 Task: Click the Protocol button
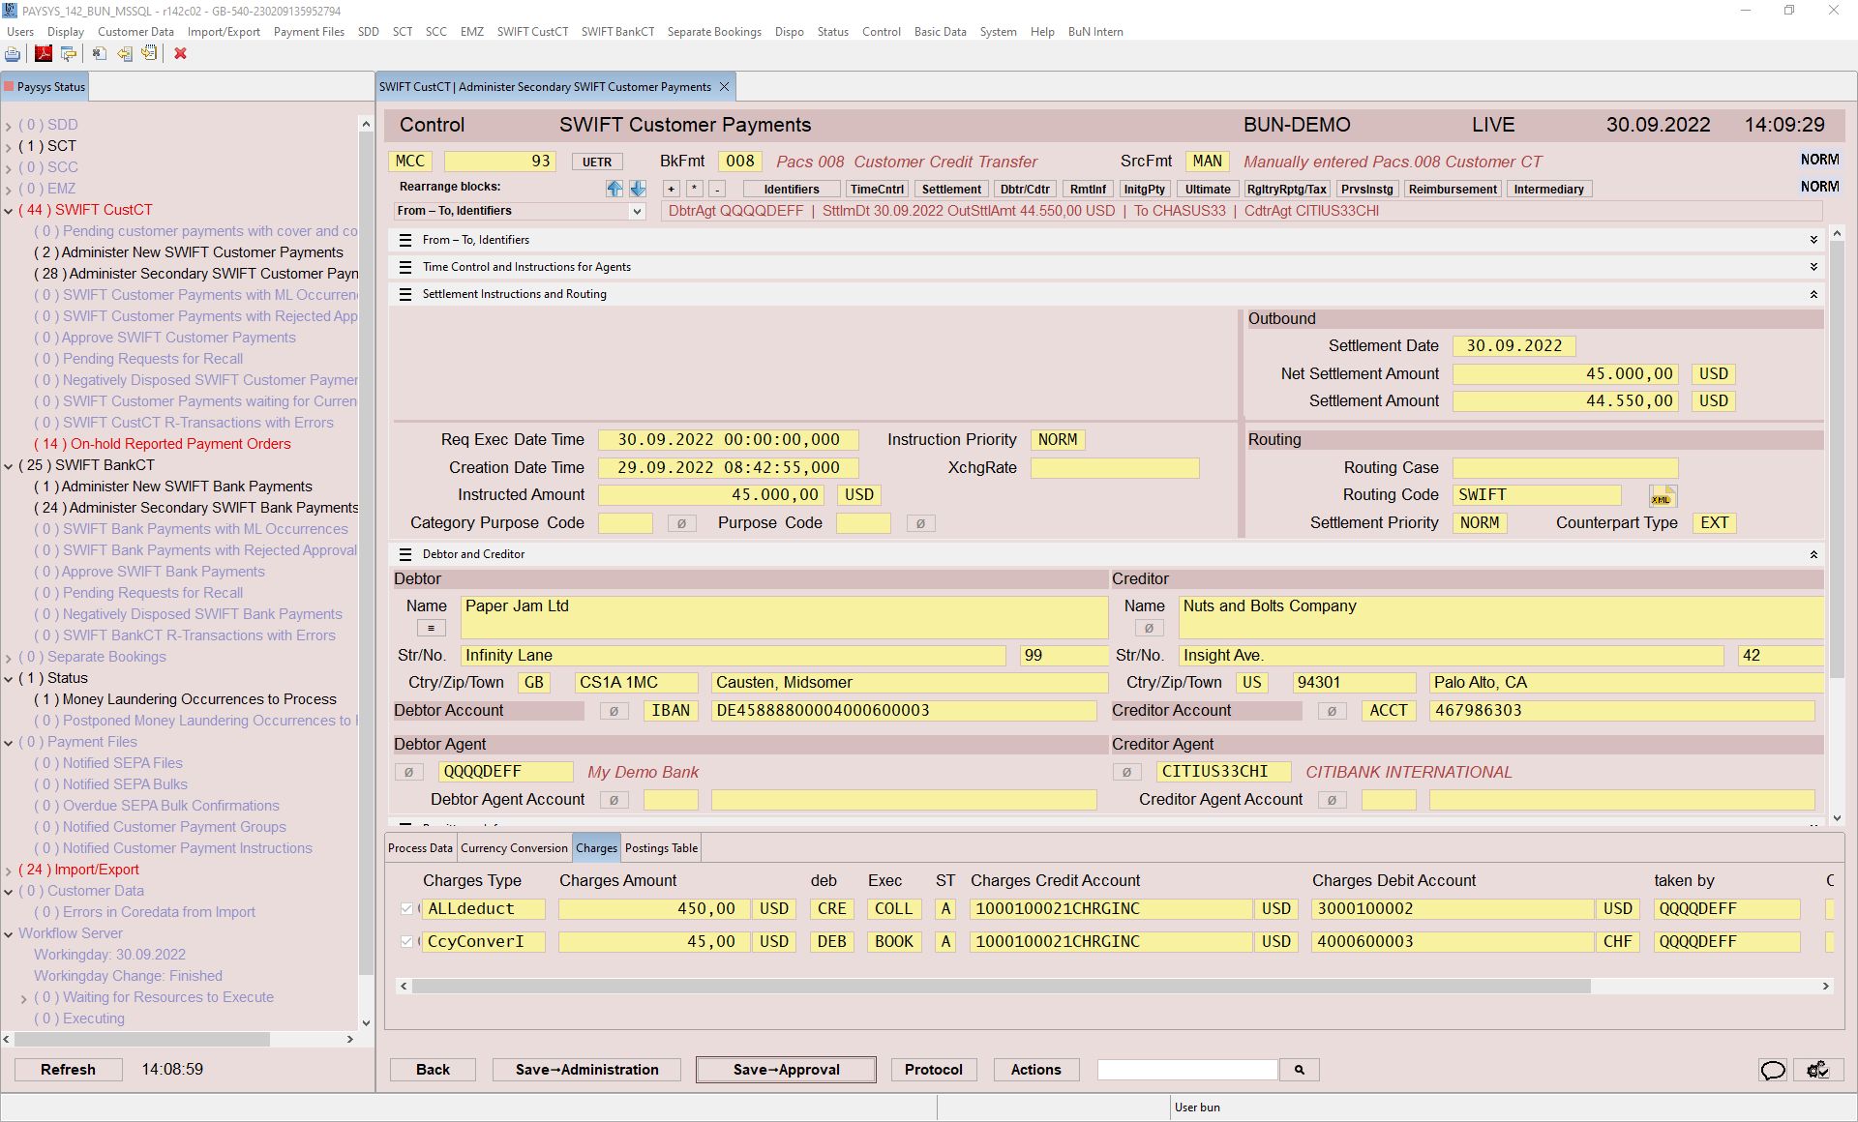(933, 1070)
